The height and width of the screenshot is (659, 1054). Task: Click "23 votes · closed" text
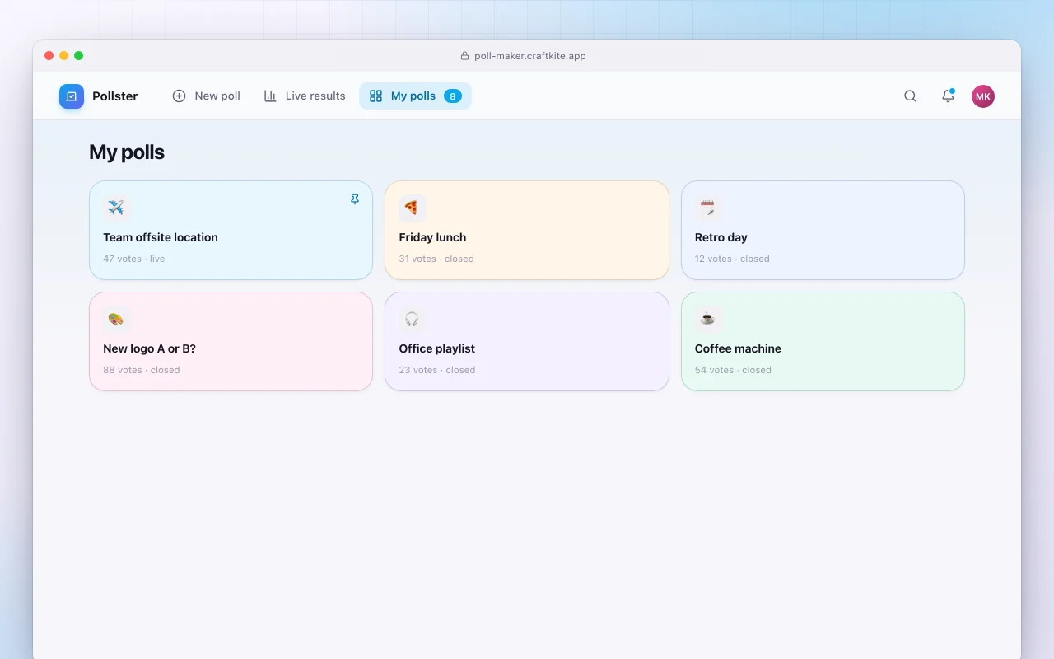[x=437, y=370]
